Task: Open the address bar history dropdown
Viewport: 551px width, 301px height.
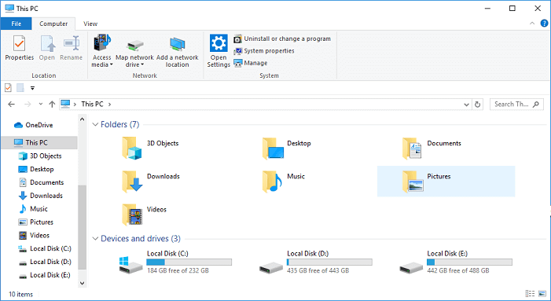Action: point(466,105)
